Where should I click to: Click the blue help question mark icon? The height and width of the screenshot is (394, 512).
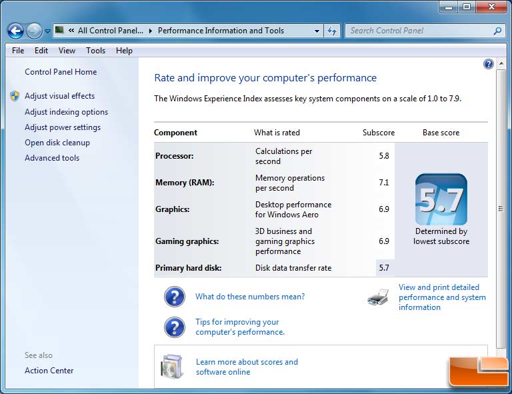tap(489, 64)
